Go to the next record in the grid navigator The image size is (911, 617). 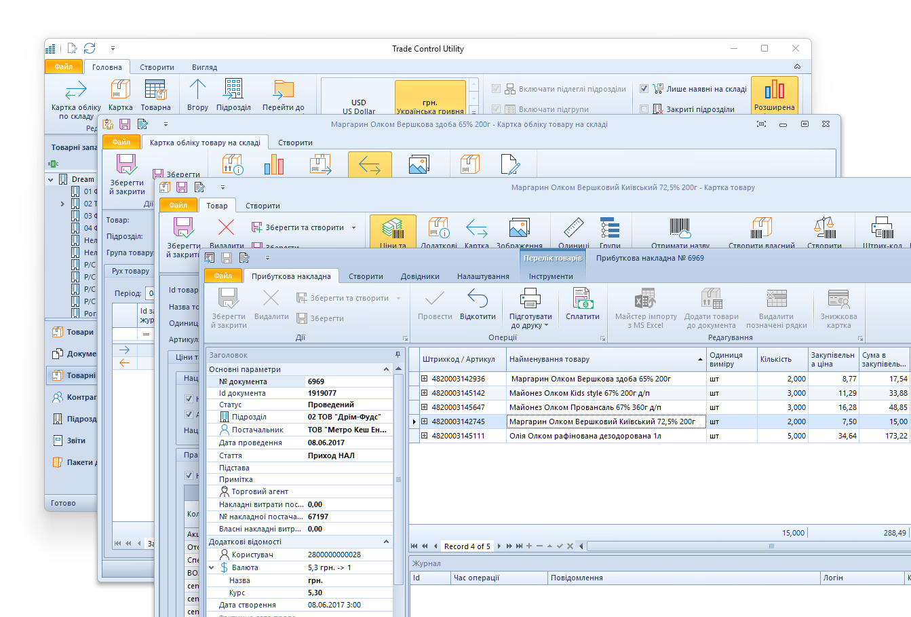tap(499, 546)
